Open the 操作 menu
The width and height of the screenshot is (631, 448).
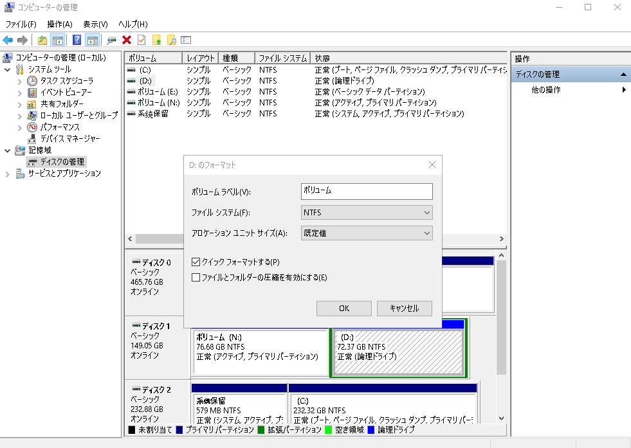(59, 24)
